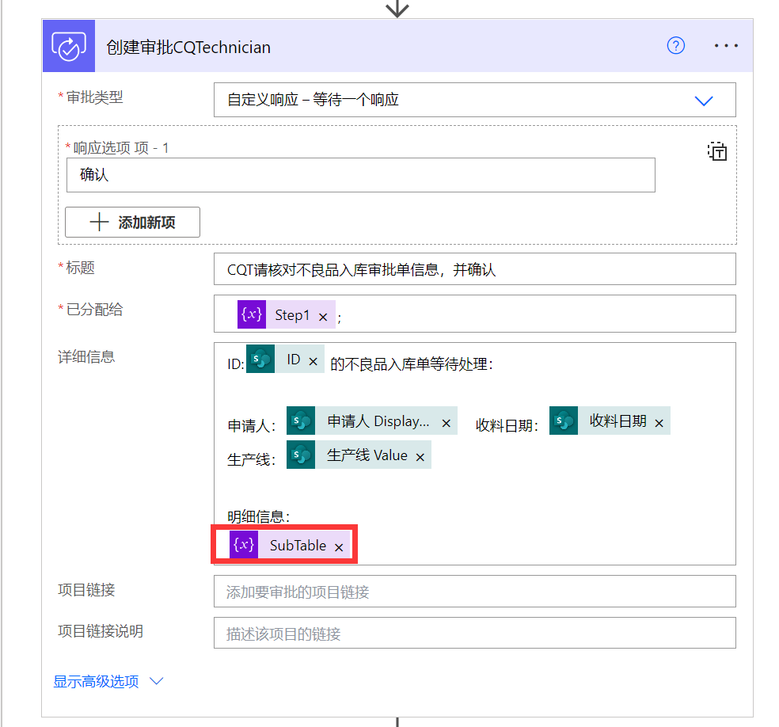Remove the 生产线 Value token

pyautogui.click(x=420, y=457)
